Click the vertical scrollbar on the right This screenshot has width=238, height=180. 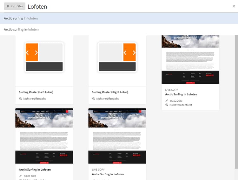point(236,102)
